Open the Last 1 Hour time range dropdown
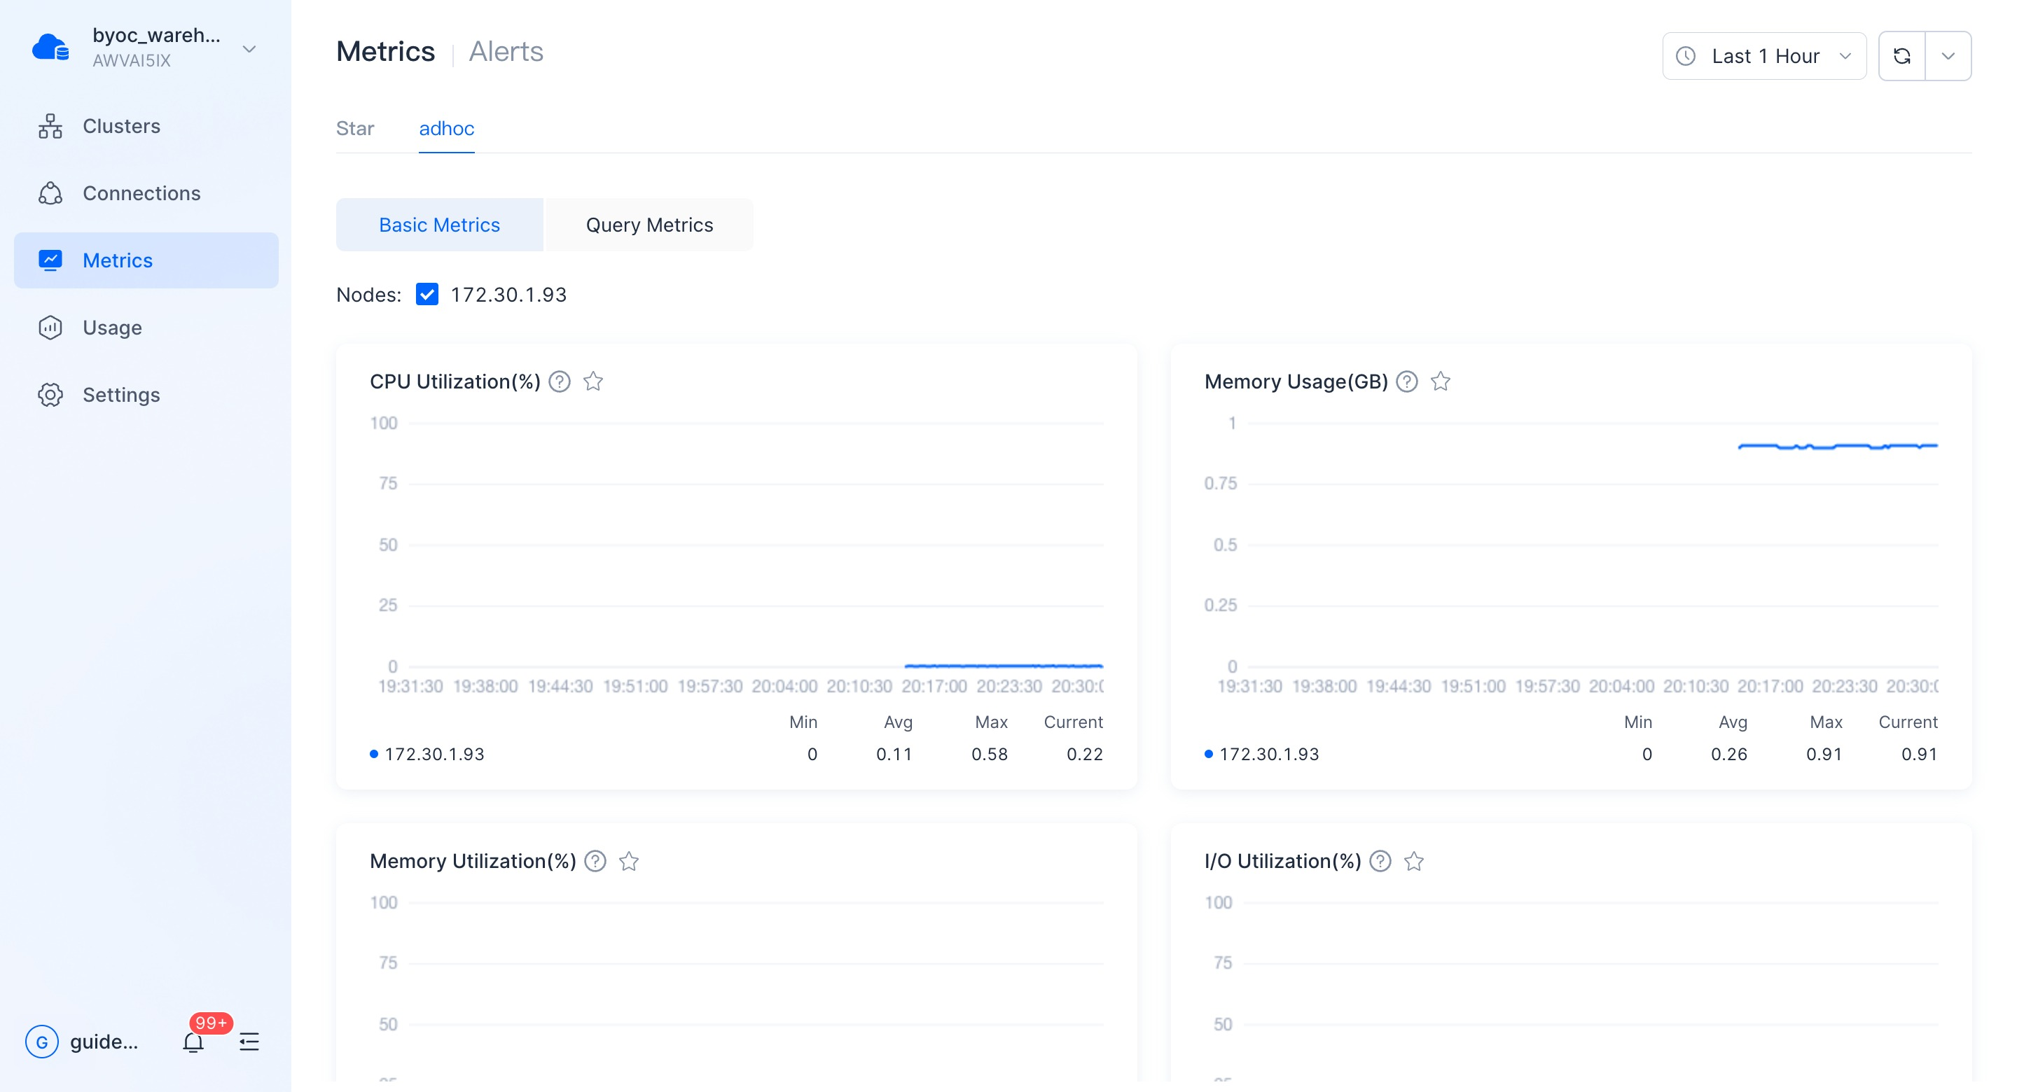Viewport: 2017px width, 1092px height. point(1764,57)
